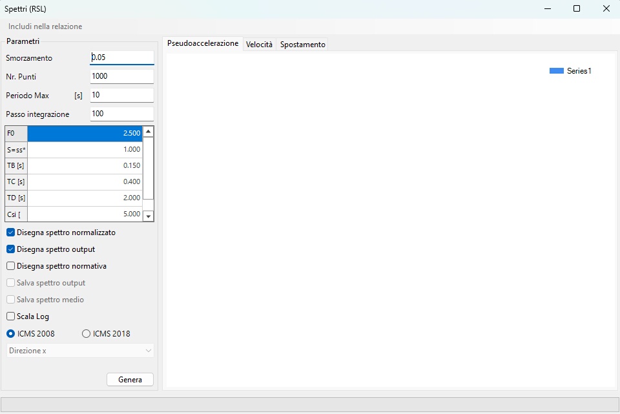Click the Genera button
The height and width of the screenshot is (414, 620).
(130, 380)
